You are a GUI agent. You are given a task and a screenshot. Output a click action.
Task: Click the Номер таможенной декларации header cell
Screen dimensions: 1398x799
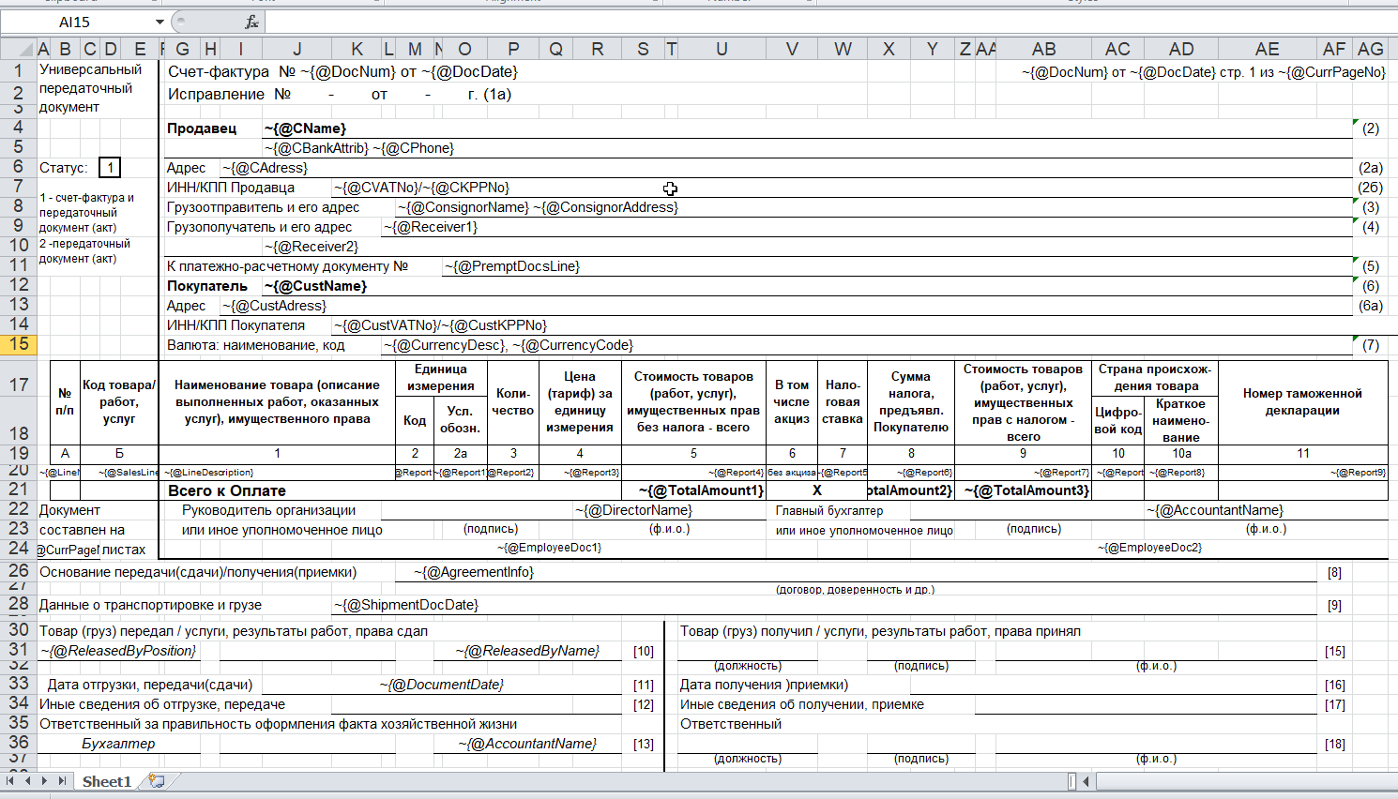pyautogui.click(x=1302, y=402)
